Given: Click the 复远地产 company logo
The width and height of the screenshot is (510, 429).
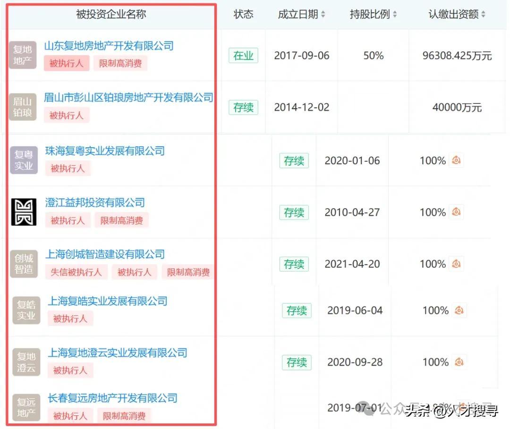Looking at the screenshot, I should pyautogui.click(x=26, y=408).
